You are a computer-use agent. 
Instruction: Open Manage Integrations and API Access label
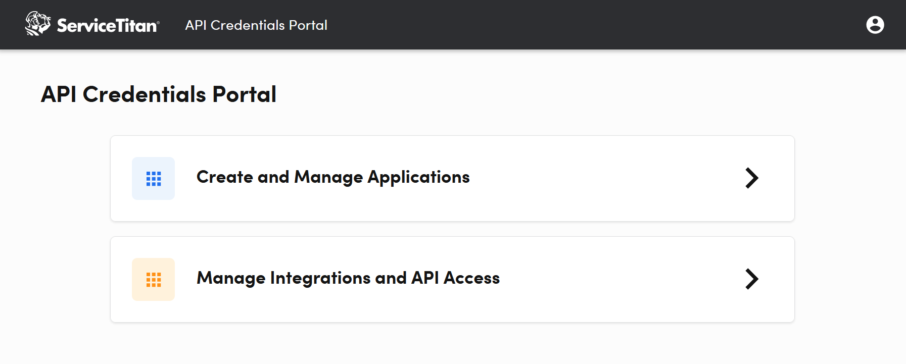(348, 278)
